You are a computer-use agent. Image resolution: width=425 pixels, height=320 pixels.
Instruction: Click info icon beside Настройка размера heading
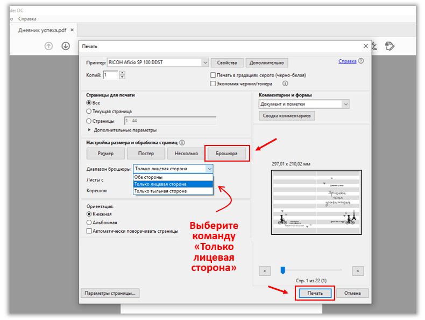tap(182, 143)
